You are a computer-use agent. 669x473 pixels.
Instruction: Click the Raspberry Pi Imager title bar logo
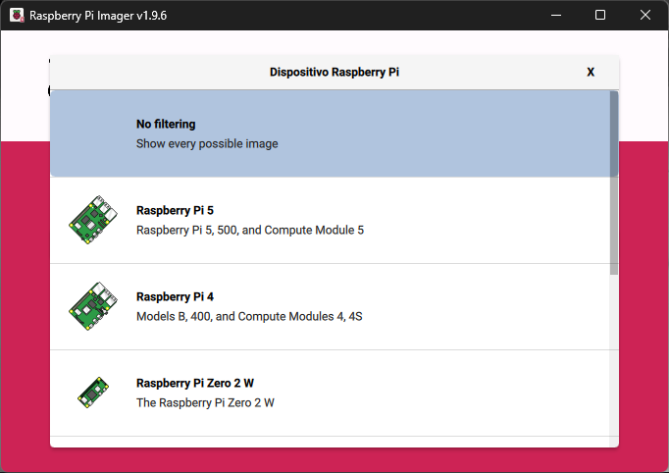(x=17, y=16)
